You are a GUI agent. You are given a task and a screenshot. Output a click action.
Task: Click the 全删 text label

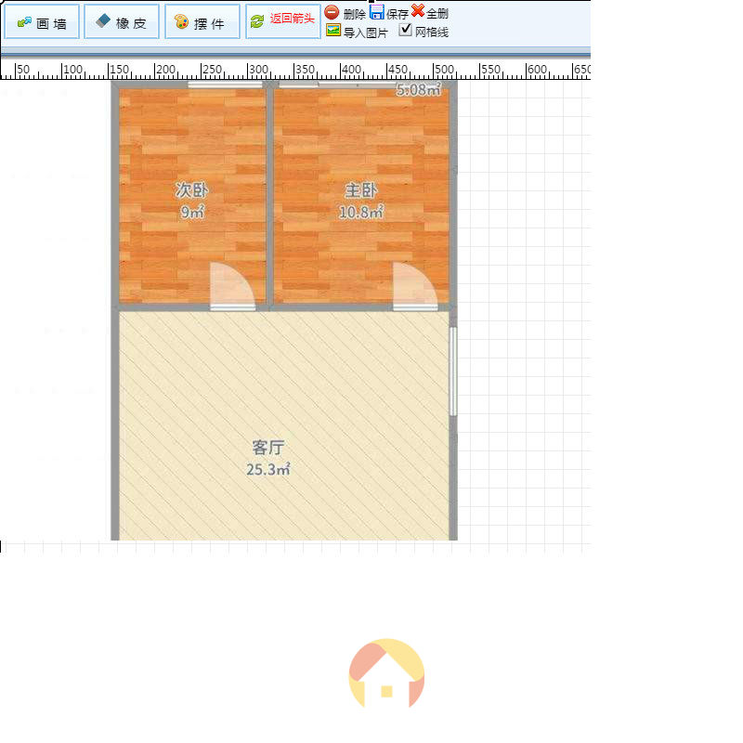coord(437,14)
